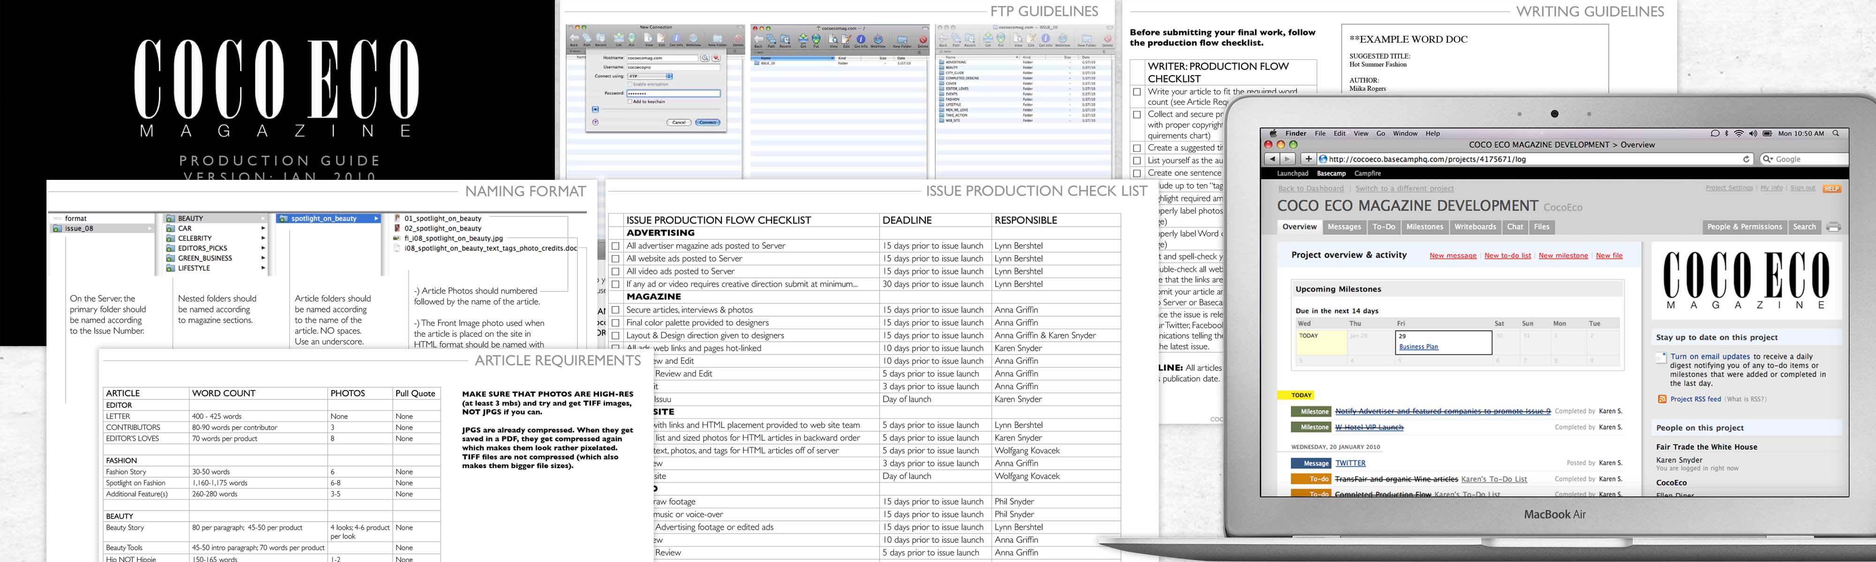Click the heart bookmark icon beside Hostname
The image size is (1876, 562).
717,58
